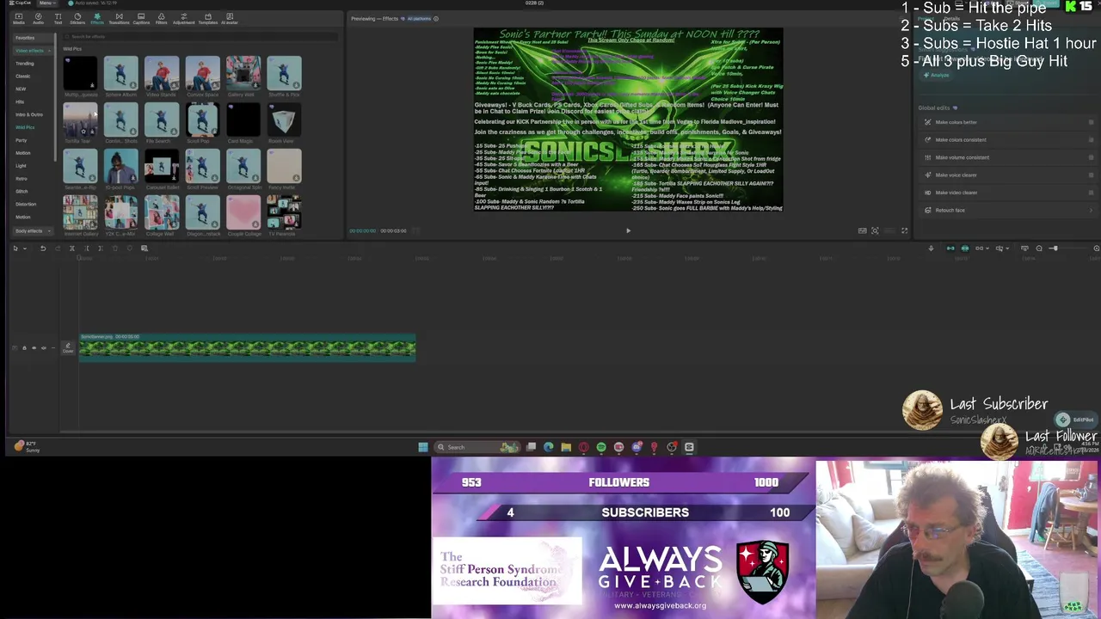Download the Shuffle & Pick effect

(x=297, y=86)
